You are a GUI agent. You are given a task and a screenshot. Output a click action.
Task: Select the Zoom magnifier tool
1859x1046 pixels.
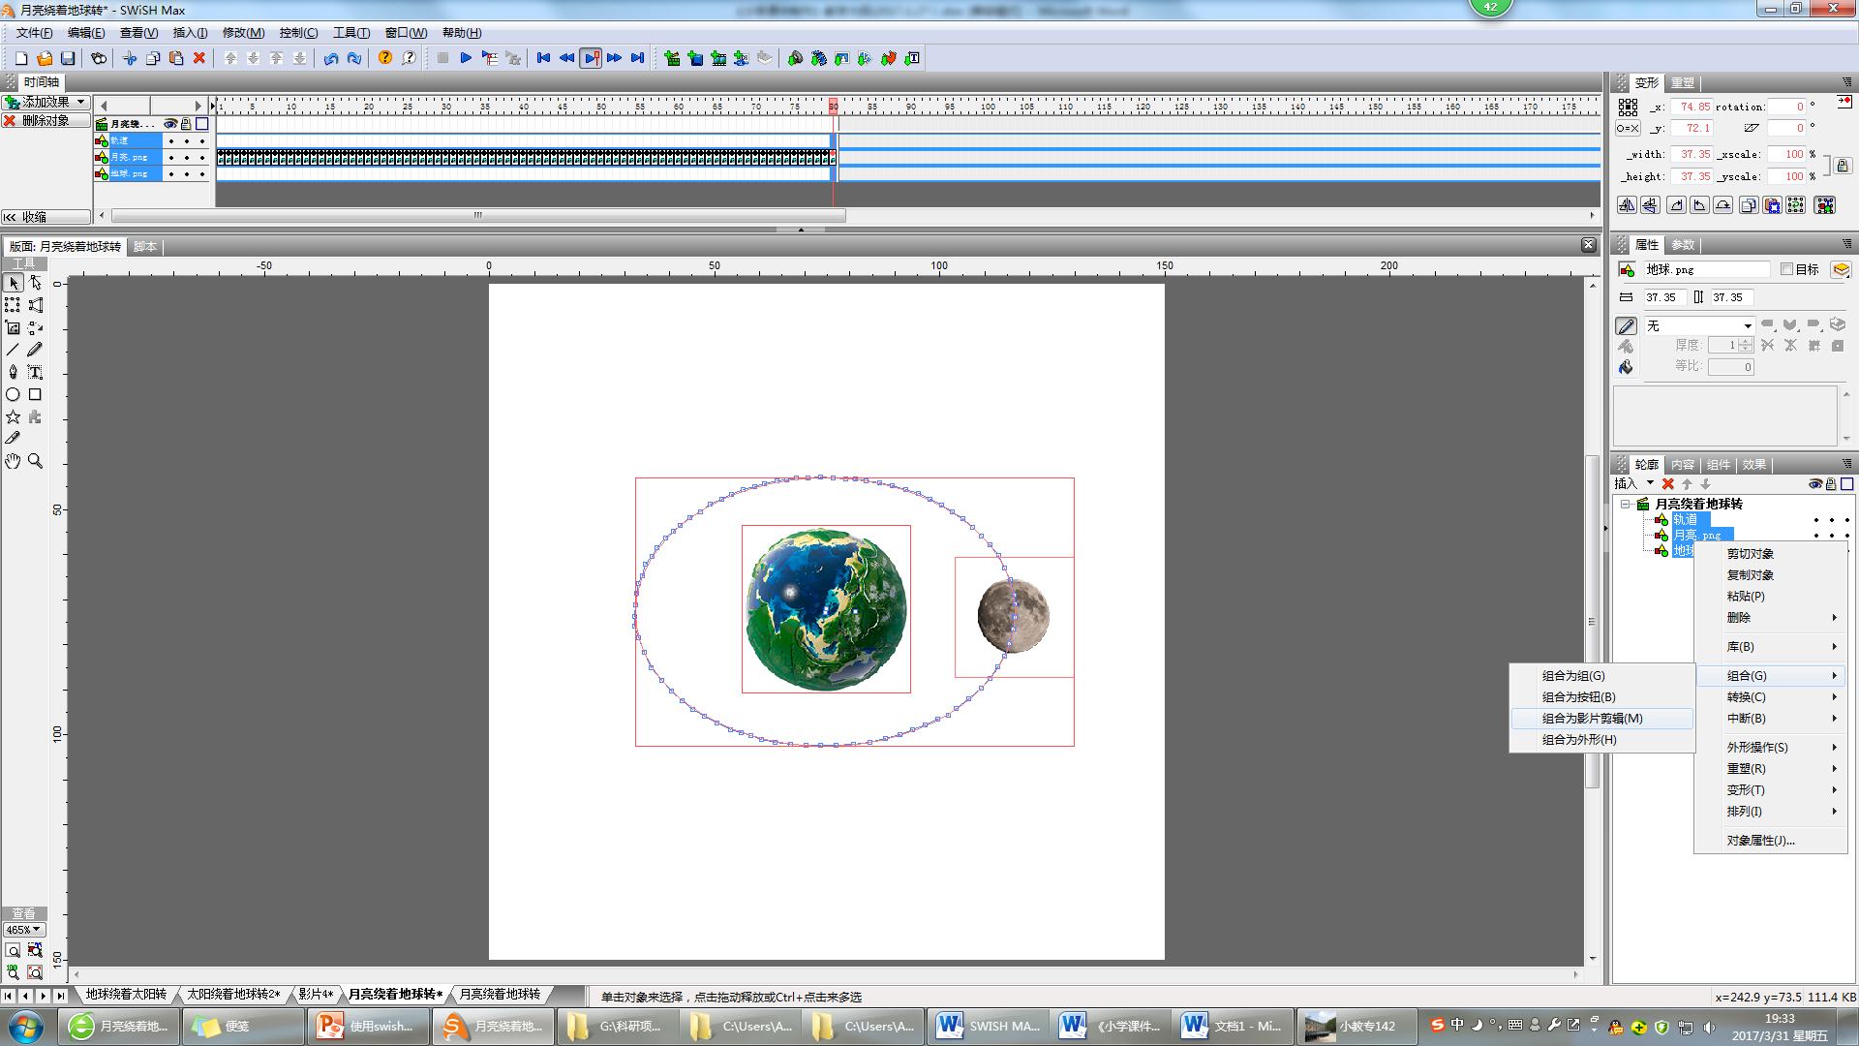pos(36,461)
